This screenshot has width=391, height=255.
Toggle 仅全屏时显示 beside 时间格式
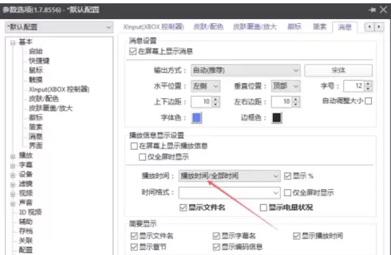click(287, 192)
